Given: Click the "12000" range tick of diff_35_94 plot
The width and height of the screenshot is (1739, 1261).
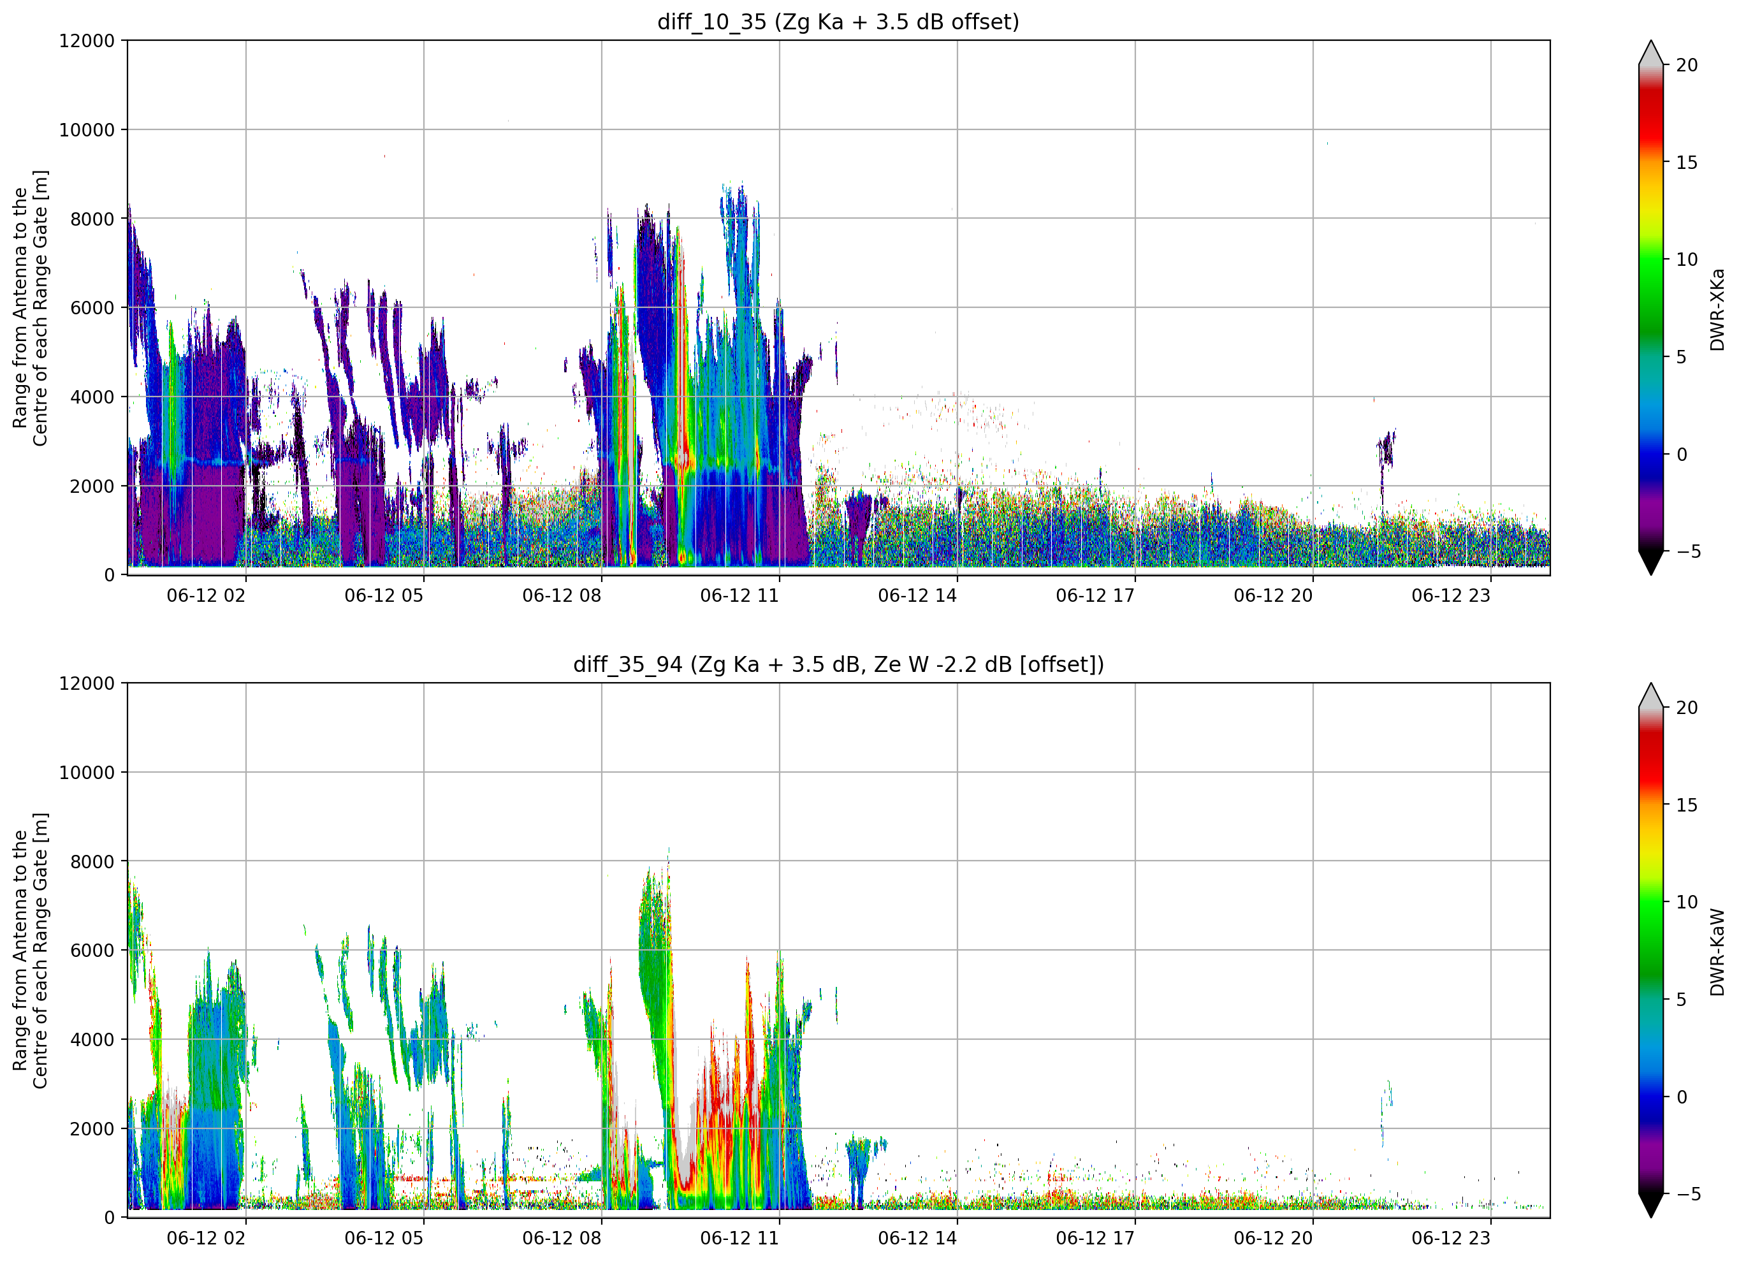Looking at the screenshot, I should tap(87, 683).
